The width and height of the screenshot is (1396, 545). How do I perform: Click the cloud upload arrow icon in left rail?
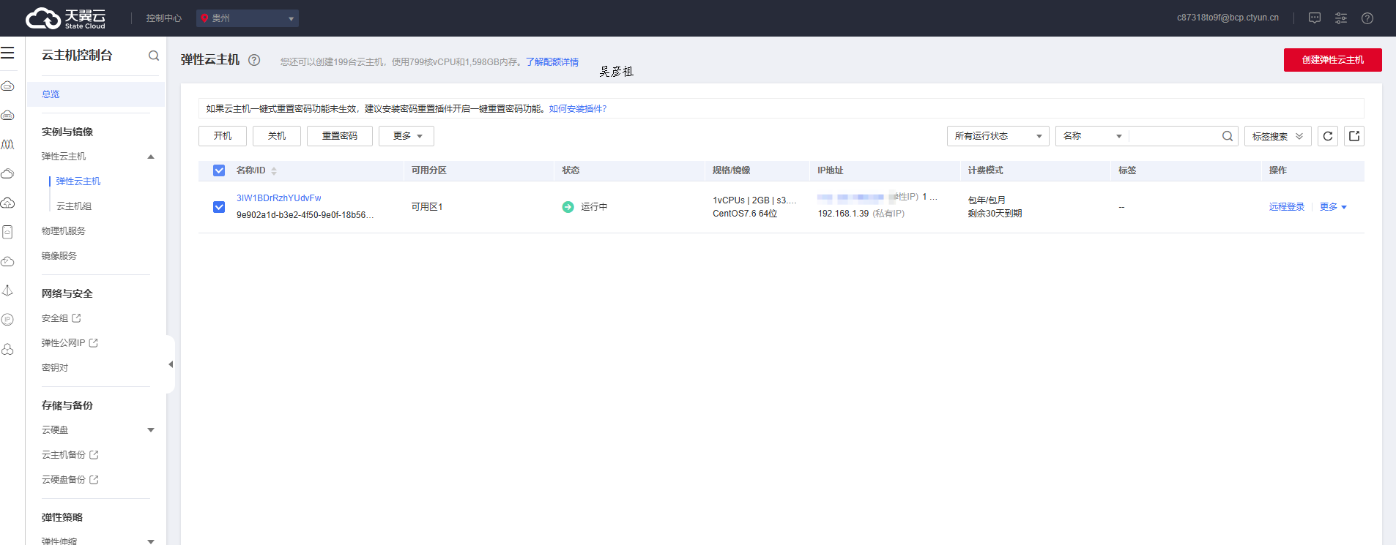tap(7, 203)
